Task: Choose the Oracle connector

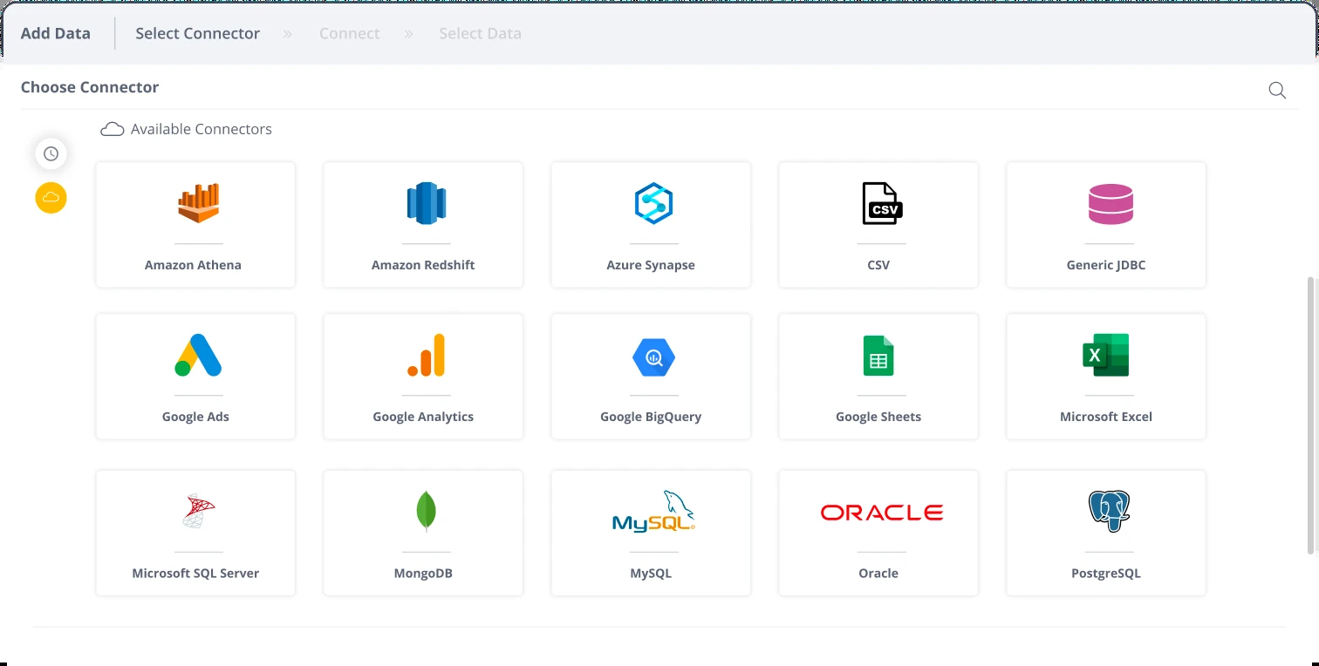Action: point(878,533)
